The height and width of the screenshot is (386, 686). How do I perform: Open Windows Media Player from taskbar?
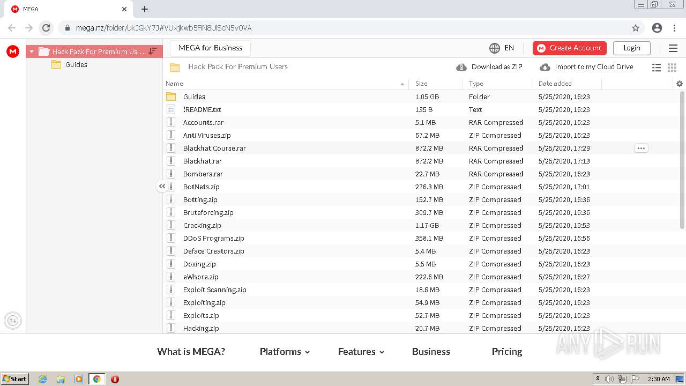pos(79,379)
